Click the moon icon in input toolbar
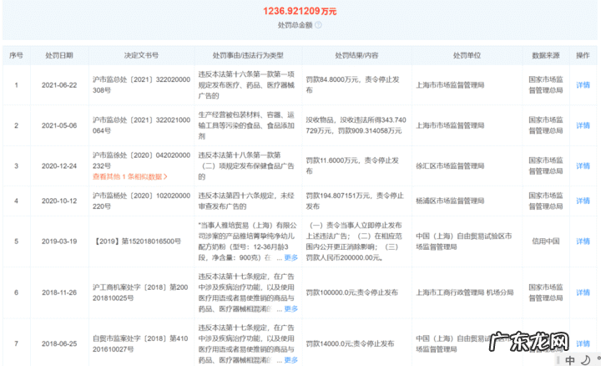 click(585, 360)
